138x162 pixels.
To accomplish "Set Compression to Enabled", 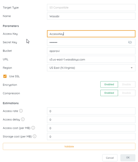I will (109, 93).
